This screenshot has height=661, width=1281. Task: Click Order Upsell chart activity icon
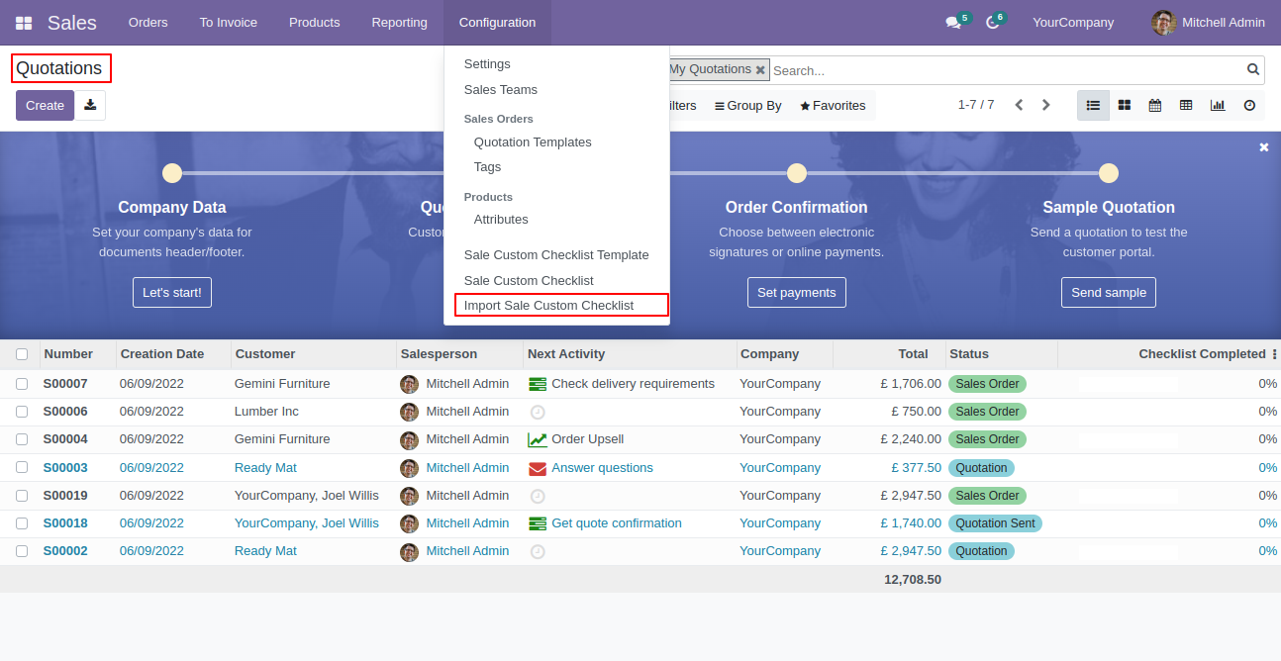538,439
